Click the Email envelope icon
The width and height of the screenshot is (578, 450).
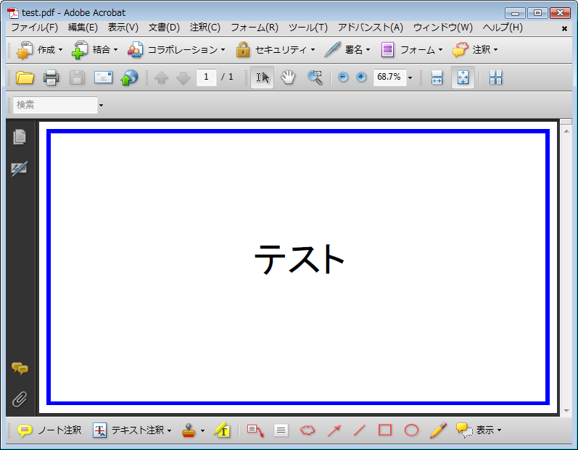tap(103, 78)
